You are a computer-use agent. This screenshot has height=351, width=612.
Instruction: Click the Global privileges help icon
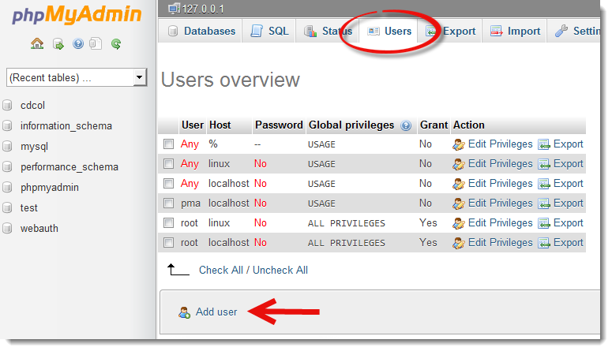(406, 125)
